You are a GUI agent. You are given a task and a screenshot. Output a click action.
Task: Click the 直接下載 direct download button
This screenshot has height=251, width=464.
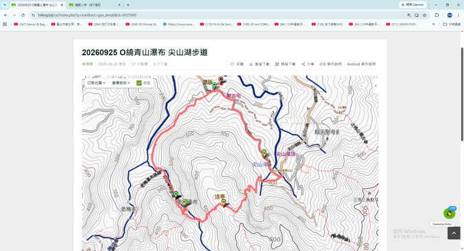coord(259,64)
